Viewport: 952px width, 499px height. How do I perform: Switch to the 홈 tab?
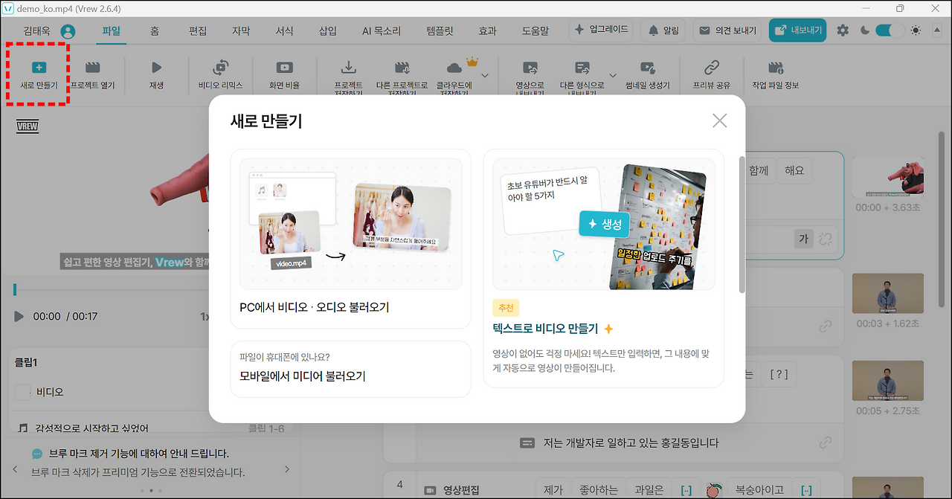(155, 31)
